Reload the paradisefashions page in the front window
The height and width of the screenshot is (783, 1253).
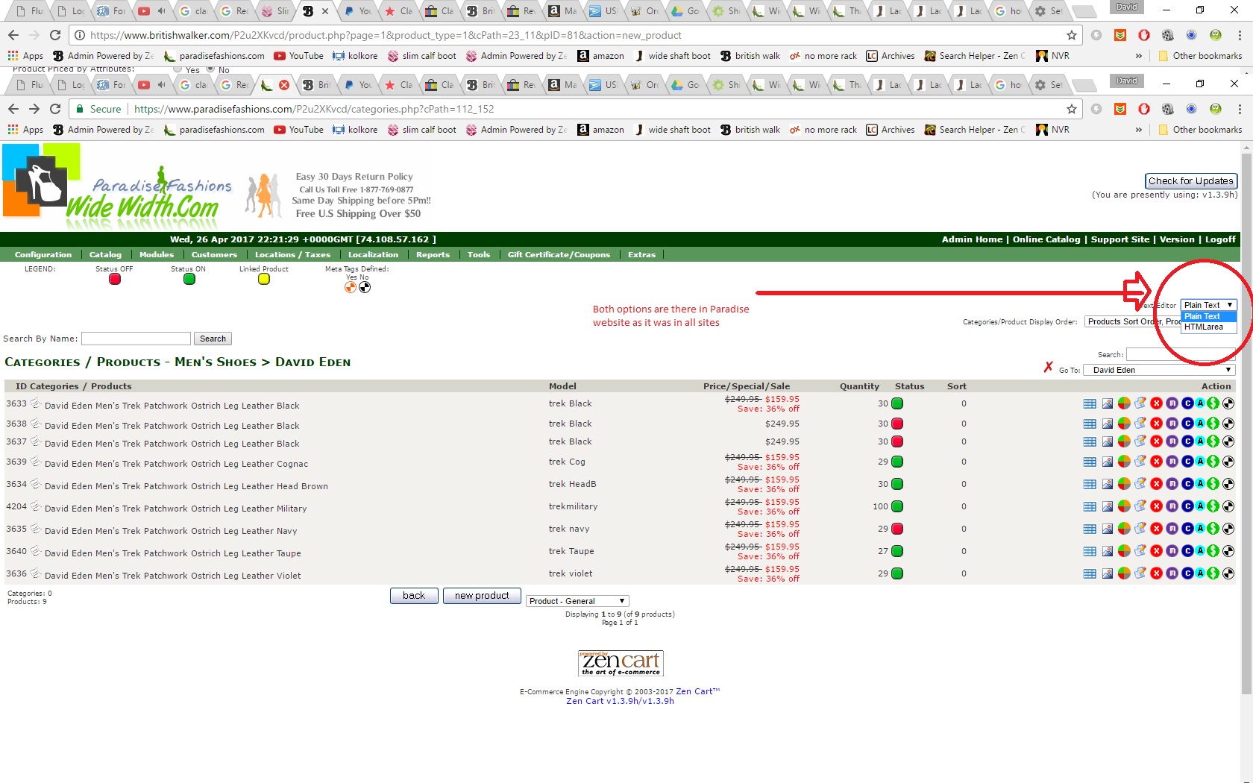click(x=55, y=109)
